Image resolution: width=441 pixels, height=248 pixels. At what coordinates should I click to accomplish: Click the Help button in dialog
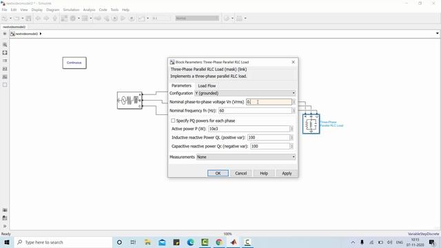[264, 173]
